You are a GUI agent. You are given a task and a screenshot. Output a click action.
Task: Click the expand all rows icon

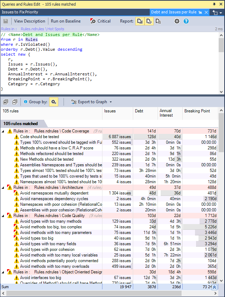point(6,102)
